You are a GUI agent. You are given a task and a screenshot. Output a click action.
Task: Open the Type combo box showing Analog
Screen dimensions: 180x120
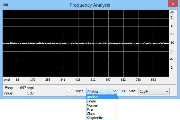pyautogui.click(x=102, y=91)
